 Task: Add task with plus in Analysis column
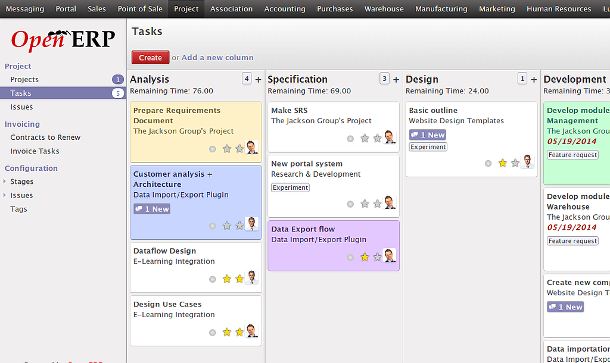[259, 80]
